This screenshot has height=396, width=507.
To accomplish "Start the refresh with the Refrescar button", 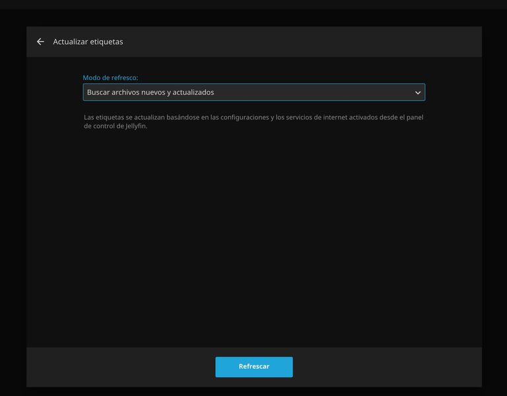I will [253, 367].
